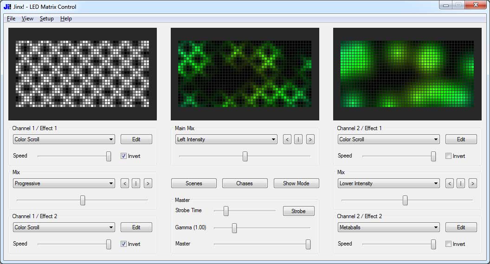Click the Gamma slider handle
Viewport: 490px width, 264px height.
pyautogui.click(x=234, y=228)
